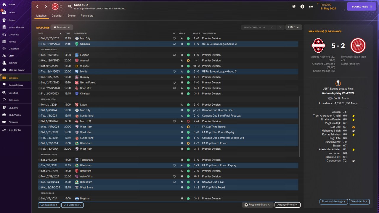Toggle the selection circle for the Olimpija match

click(39, 44)
